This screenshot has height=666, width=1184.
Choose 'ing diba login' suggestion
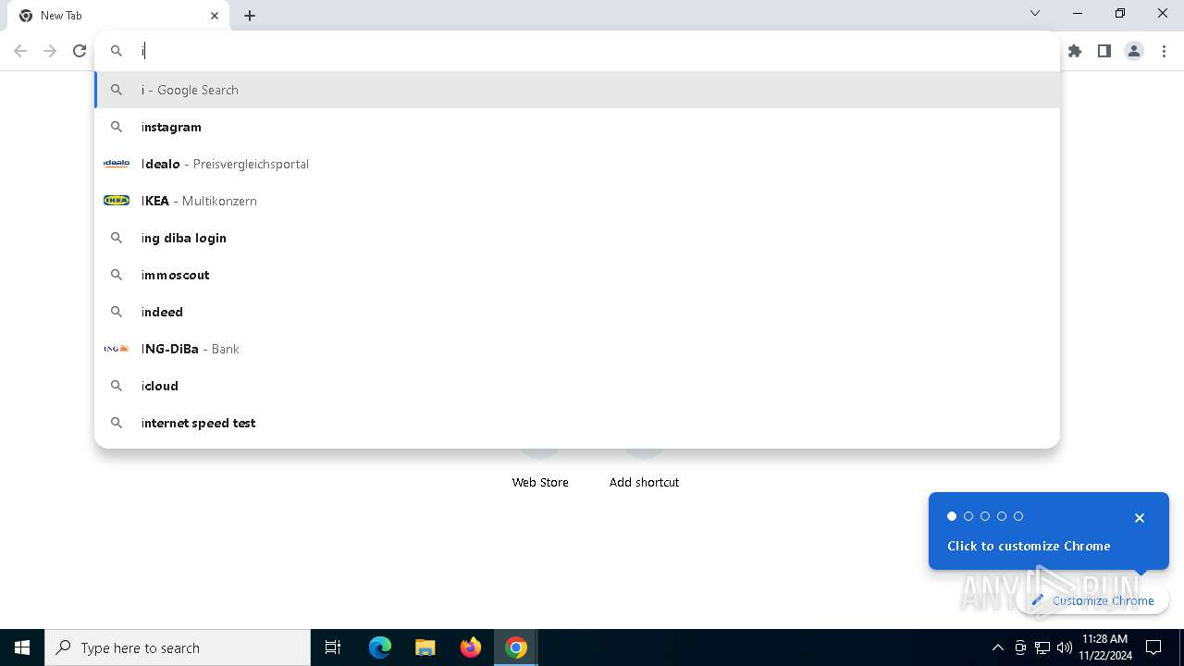coord(577,238)
